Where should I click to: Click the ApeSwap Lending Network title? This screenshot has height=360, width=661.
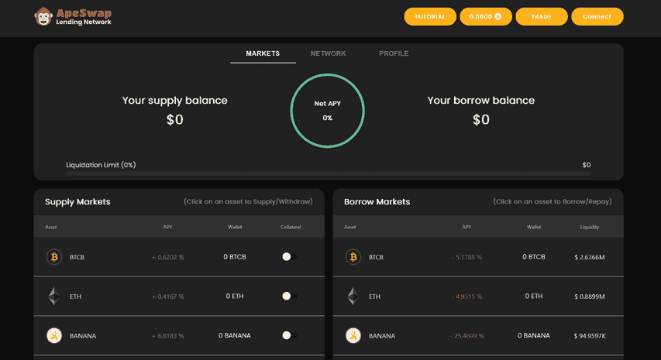coord(84,17)
